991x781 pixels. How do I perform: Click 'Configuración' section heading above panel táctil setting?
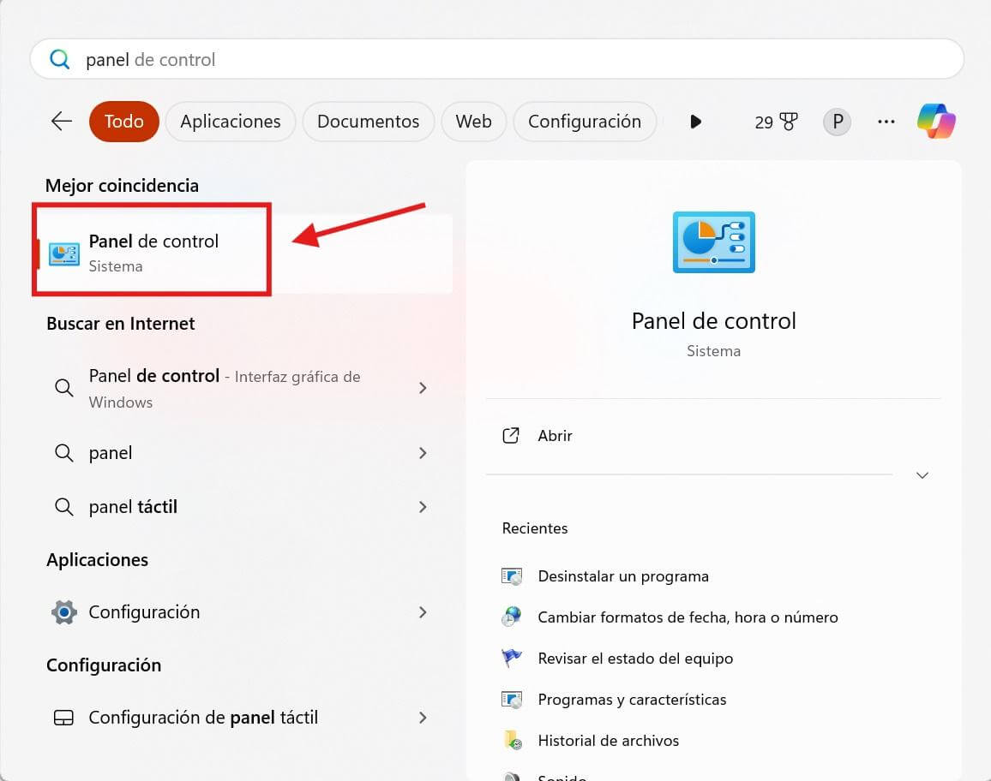[104, 665]
